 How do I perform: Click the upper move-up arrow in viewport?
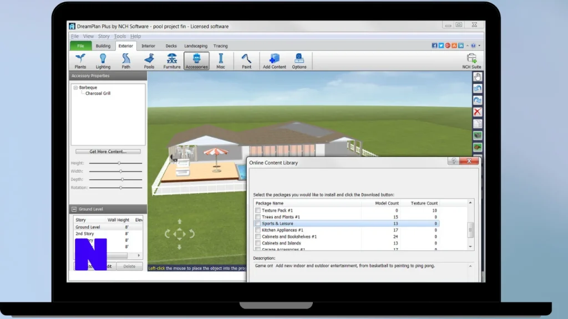tap(179, 222)
